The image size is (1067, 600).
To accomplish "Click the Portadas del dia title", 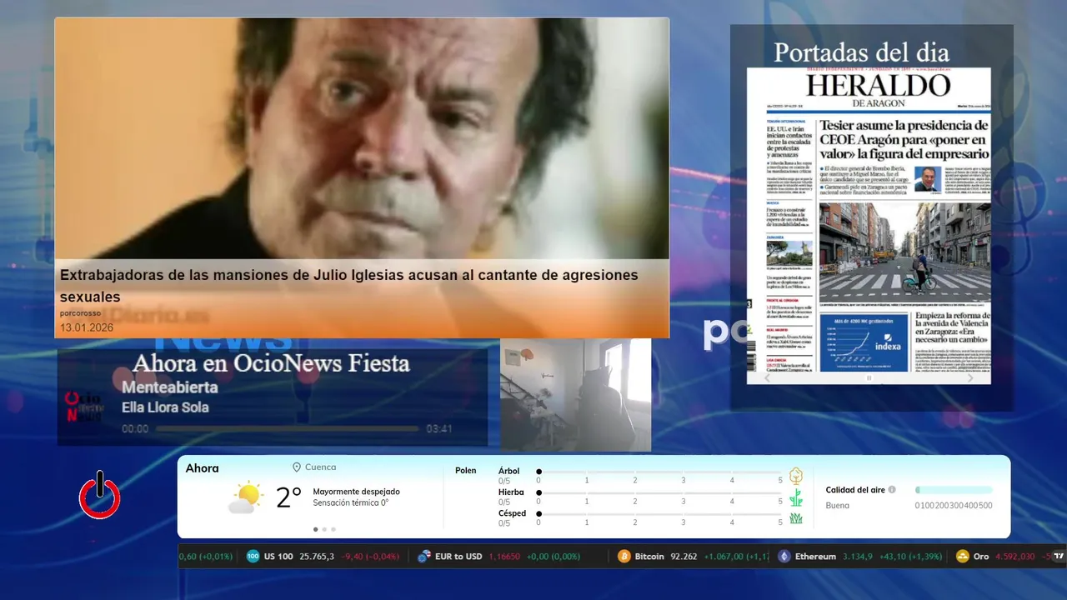I will [861, 52].
